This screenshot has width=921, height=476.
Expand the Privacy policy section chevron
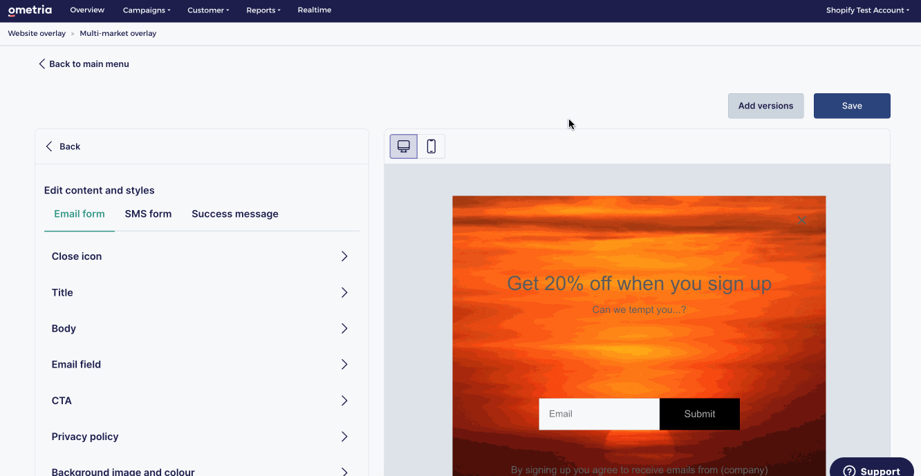[344, 437]
